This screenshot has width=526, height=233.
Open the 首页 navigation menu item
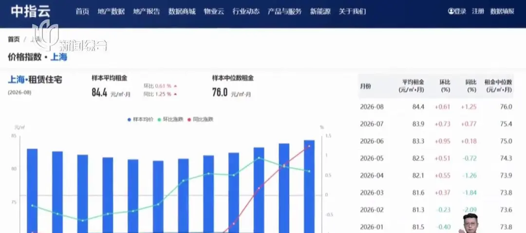click(82, 11)
